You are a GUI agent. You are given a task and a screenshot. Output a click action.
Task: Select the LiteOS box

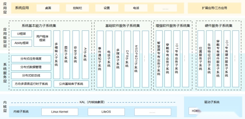pyautogui.click(x=106, y=112)
